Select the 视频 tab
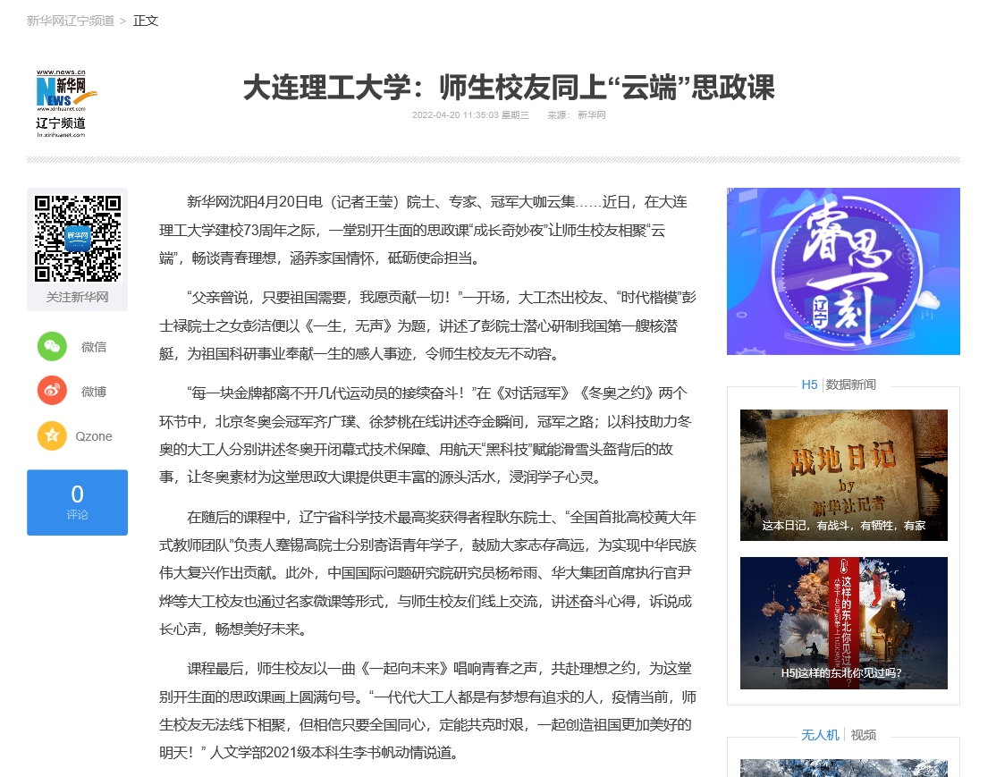This screenshot has height=777, width=996. point(863,735)
